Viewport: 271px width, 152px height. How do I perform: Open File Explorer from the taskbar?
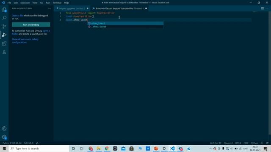99,148
